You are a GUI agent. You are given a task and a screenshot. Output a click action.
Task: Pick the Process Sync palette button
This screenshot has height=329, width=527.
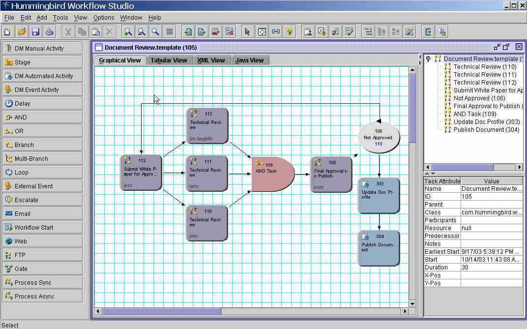click(x=42, y=283)
